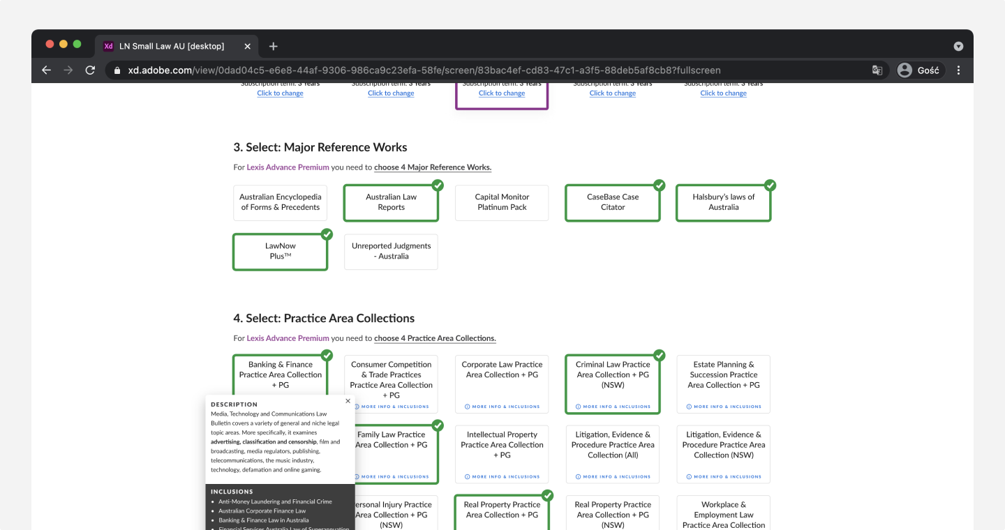Viewport: 1005px width, 530px height.
Task: Open the tab search dropdown arrow
Action: coord(958,46)
